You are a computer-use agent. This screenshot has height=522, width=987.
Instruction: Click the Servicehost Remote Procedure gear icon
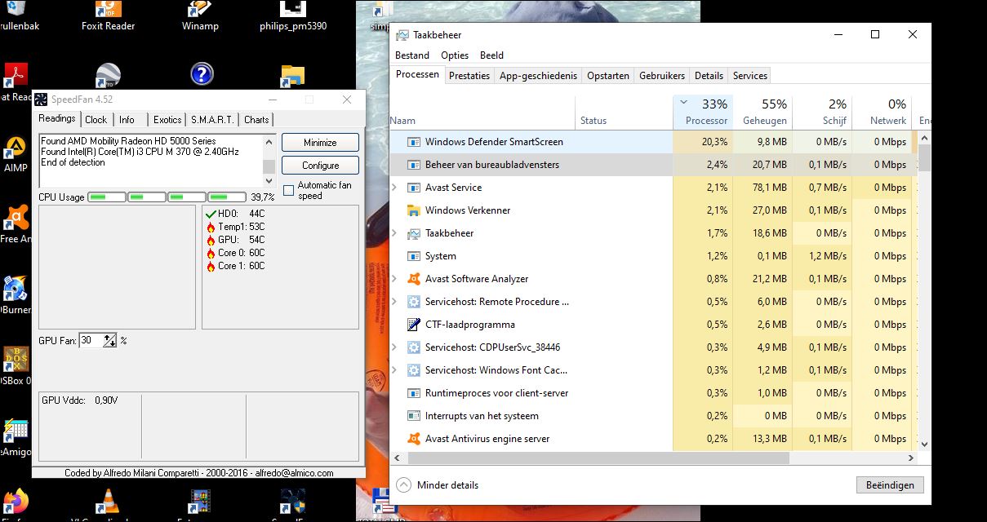pos(413,302)
